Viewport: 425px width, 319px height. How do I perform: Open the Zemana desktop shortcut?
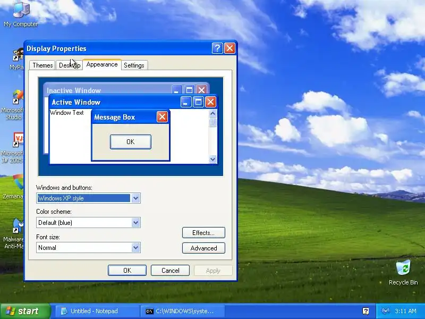[14, 187]
